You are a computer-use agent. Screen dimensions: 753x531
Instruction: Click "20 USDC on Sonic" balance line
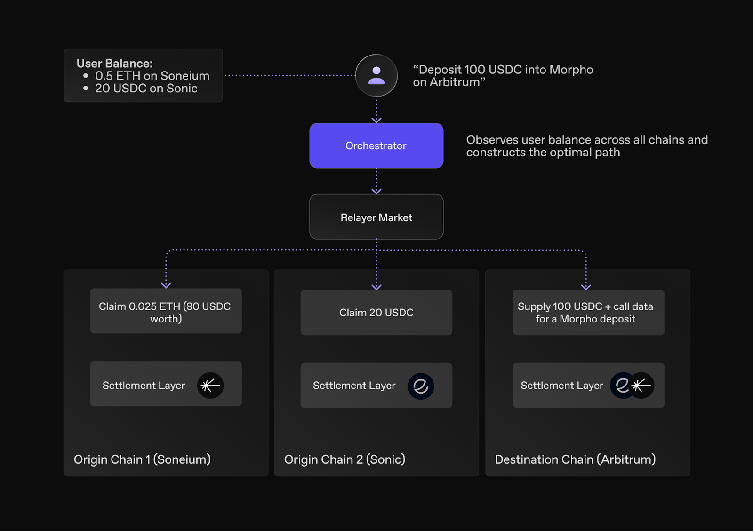(x=146, y=88)
